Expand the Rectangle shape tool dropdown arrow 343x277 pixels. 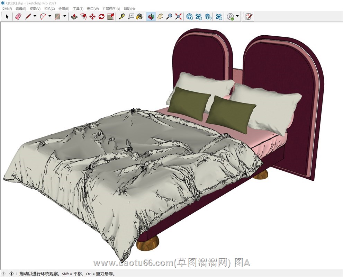pos(65,16)
